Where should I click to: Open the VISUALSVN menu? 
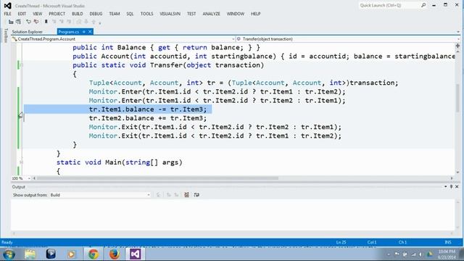coord(170,14)
